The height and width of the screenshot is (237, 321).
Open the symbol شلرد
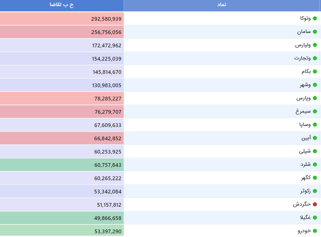(x=306, y=164)
